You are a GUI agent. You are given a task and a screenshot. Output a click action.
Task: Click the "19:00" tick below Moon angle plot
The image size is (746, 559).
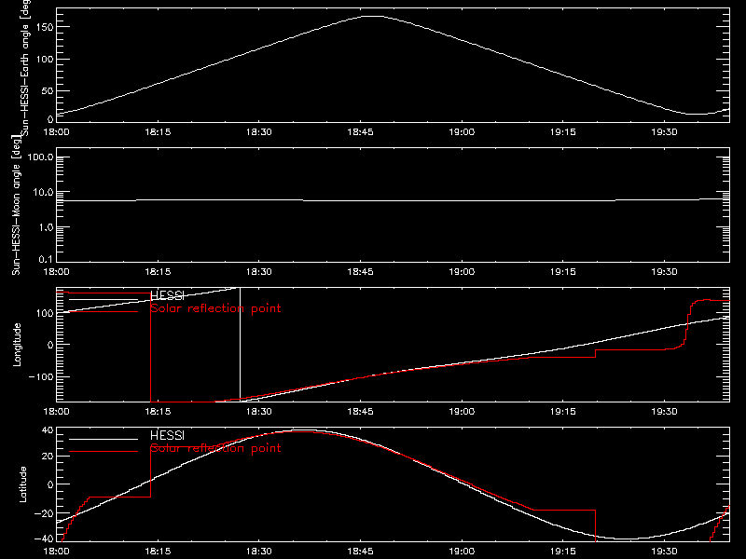(462, 272)
